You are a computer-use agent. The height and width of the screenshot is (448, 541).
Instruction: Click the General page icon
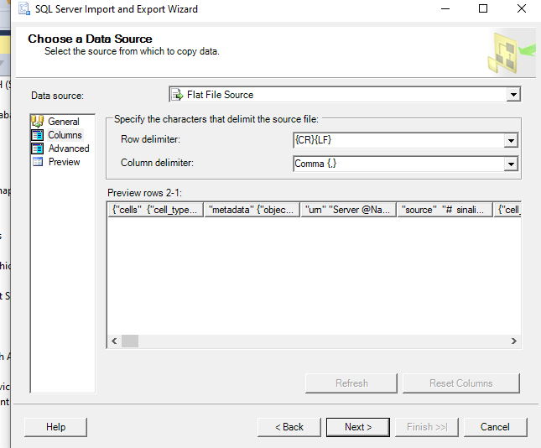point(38,122)
